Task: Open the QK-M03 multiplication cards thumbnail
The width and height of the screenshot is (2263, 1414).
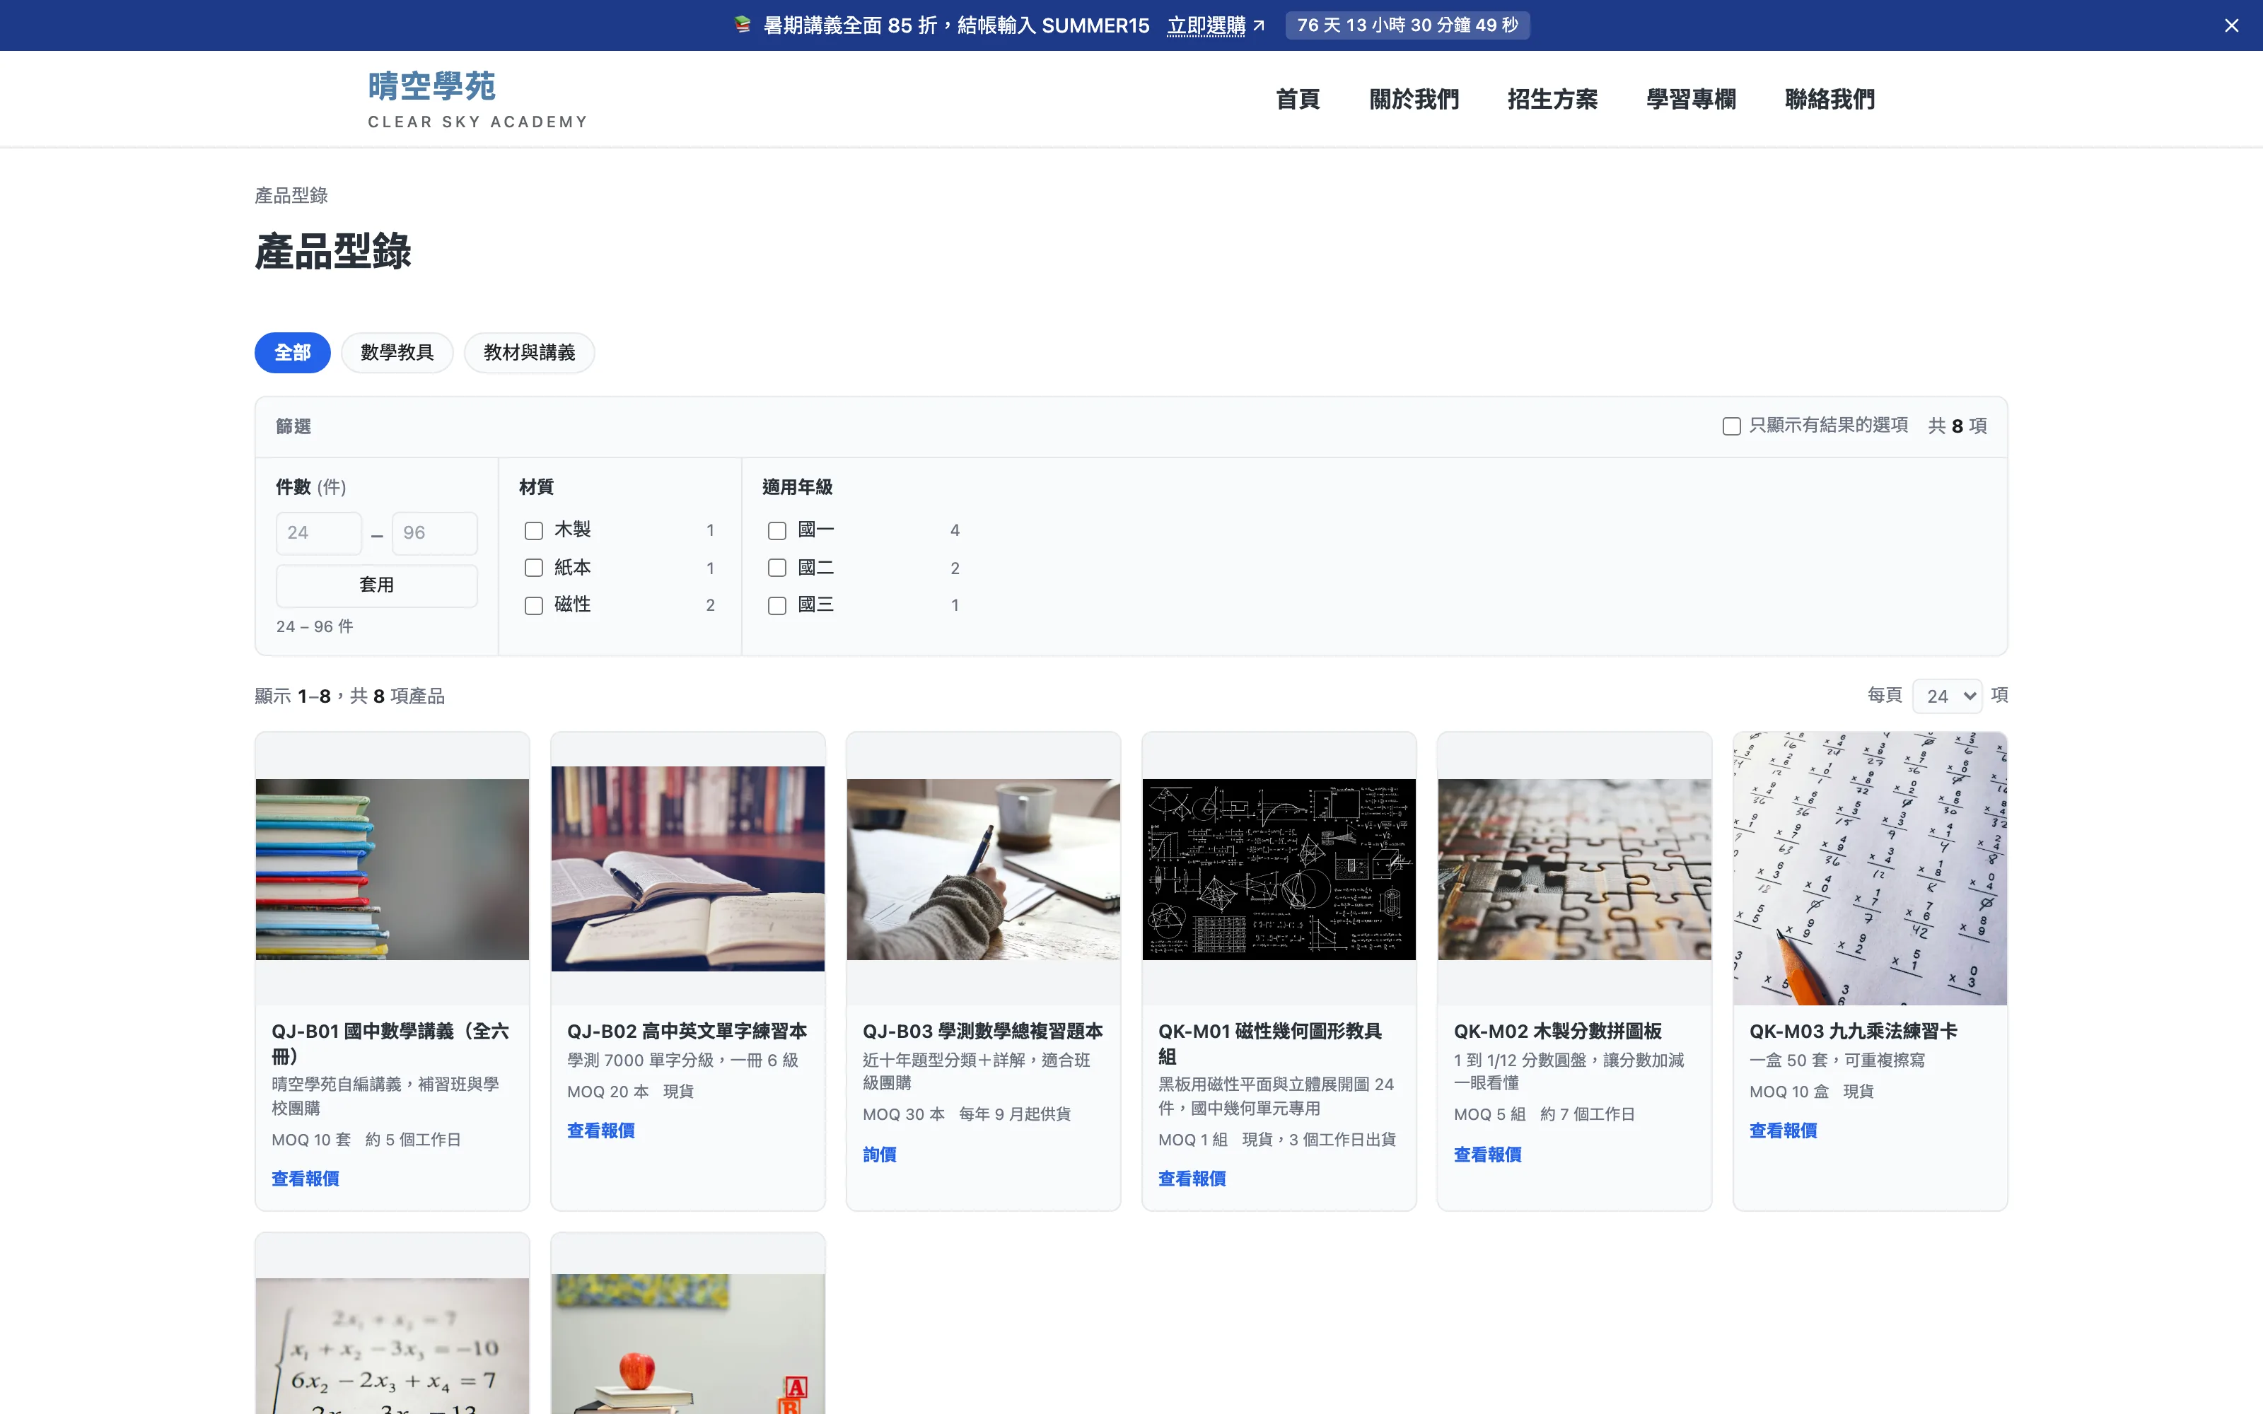Action: point(1871,869)
